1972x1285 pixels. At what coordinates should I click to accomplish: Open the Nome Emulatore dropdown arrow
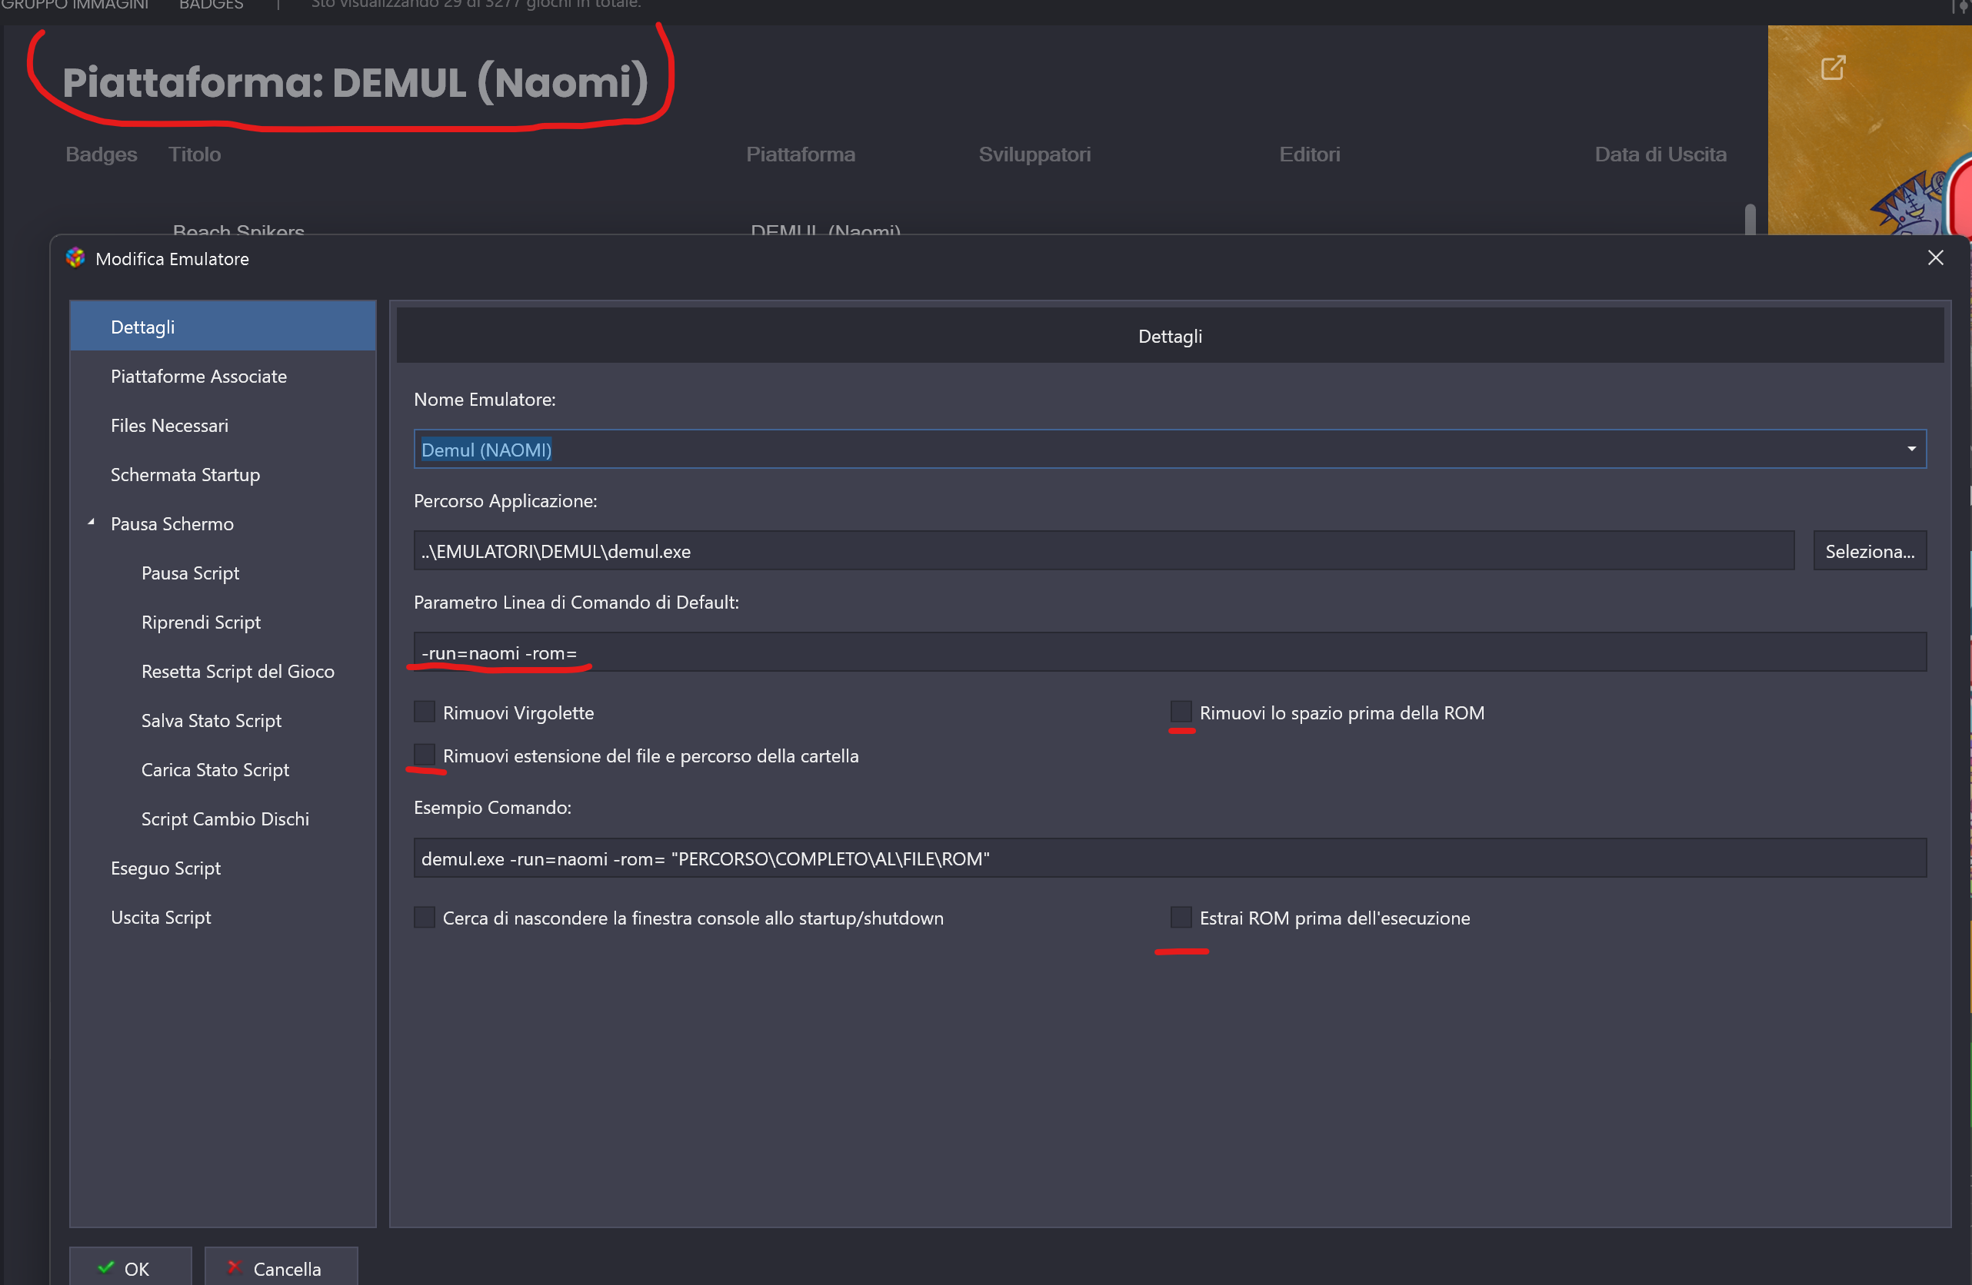coord(1911,449)
